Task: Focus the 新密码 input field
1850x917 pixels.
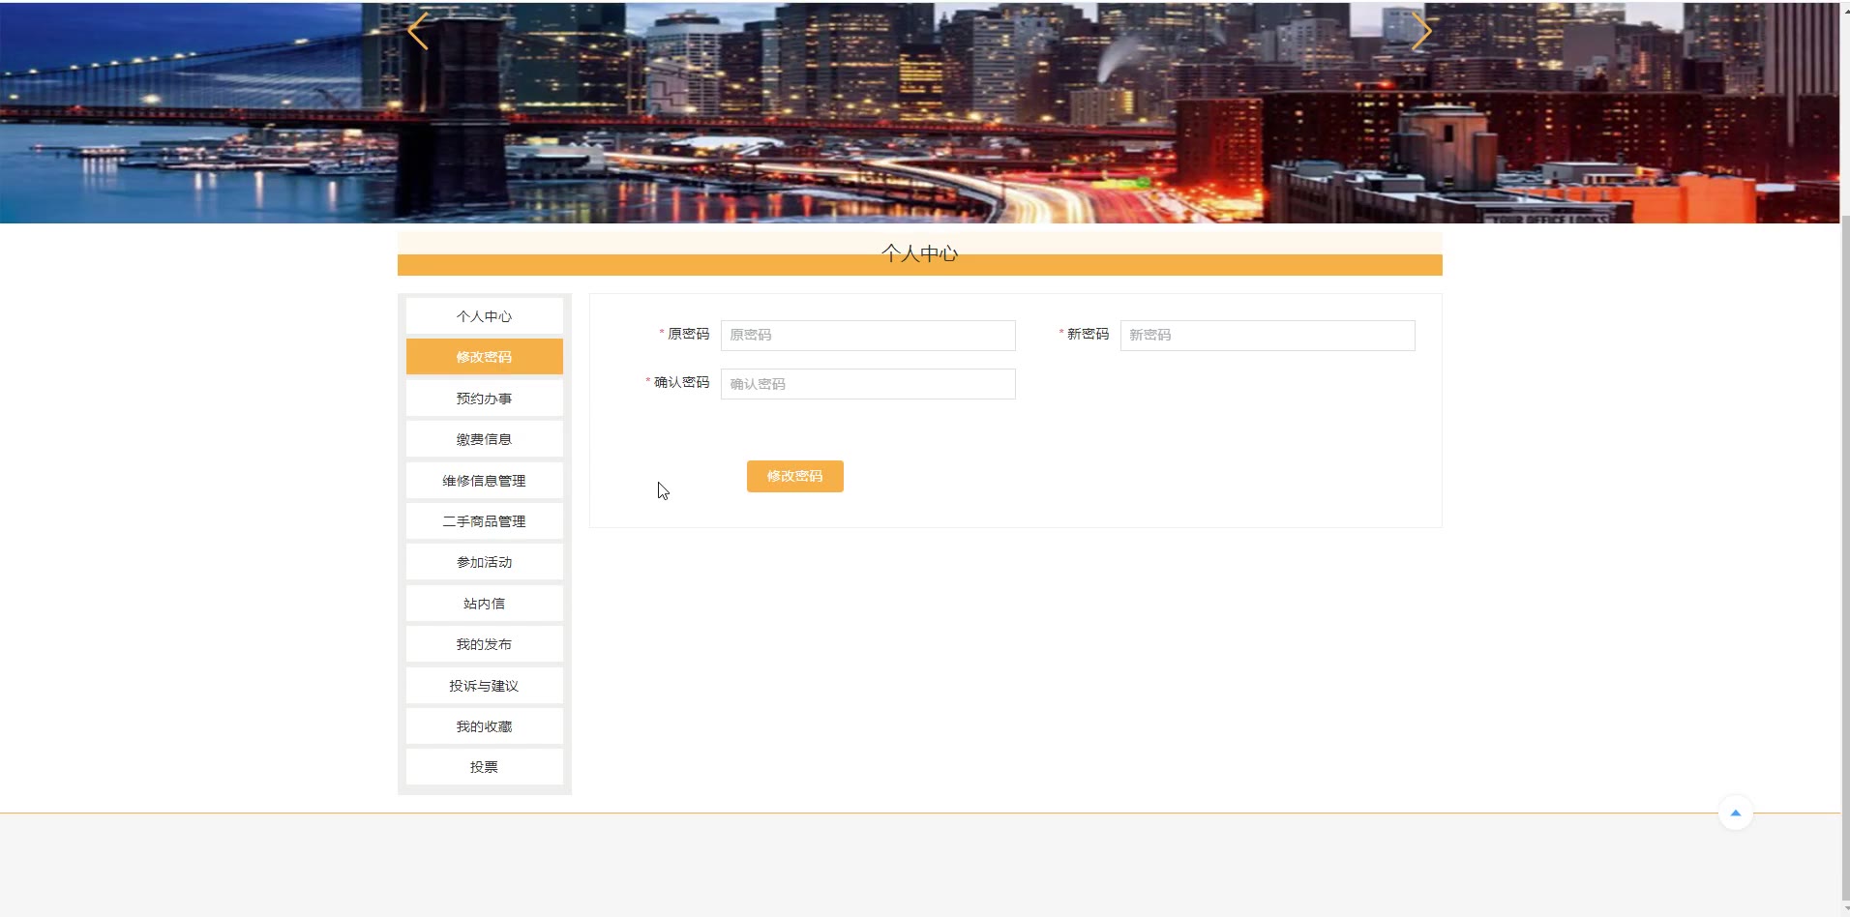Action: pyautogui.click(x=1267, y=335)
